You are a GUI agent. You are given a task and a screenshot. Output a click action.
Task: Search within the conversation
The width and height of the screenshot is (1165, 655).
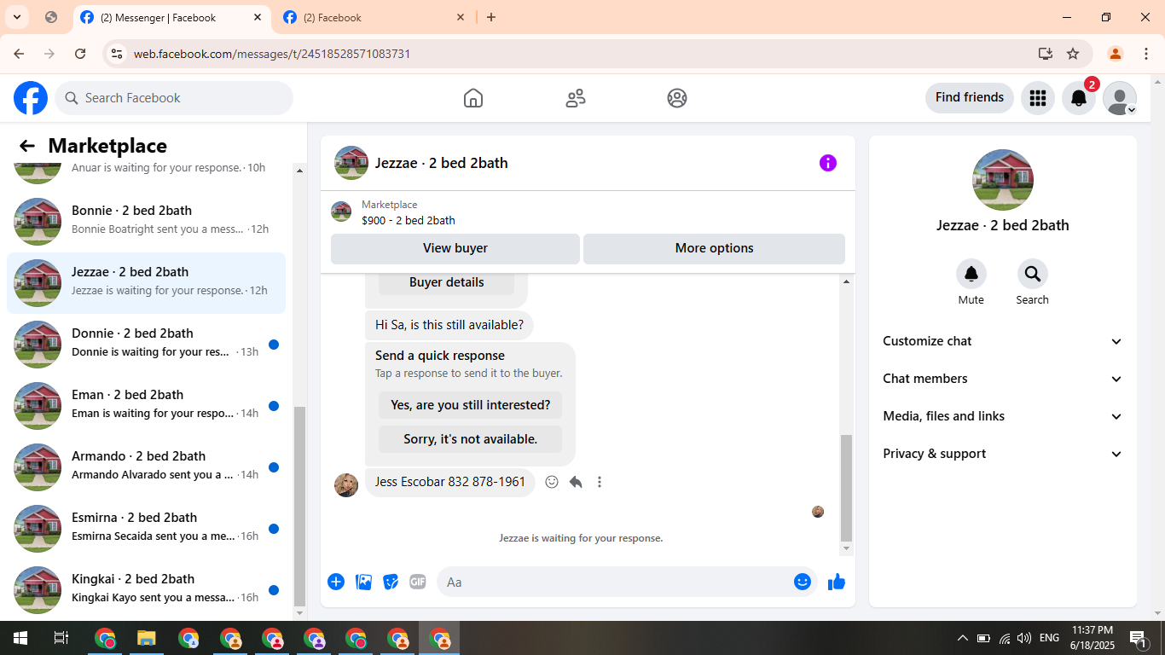[1033, 274]
